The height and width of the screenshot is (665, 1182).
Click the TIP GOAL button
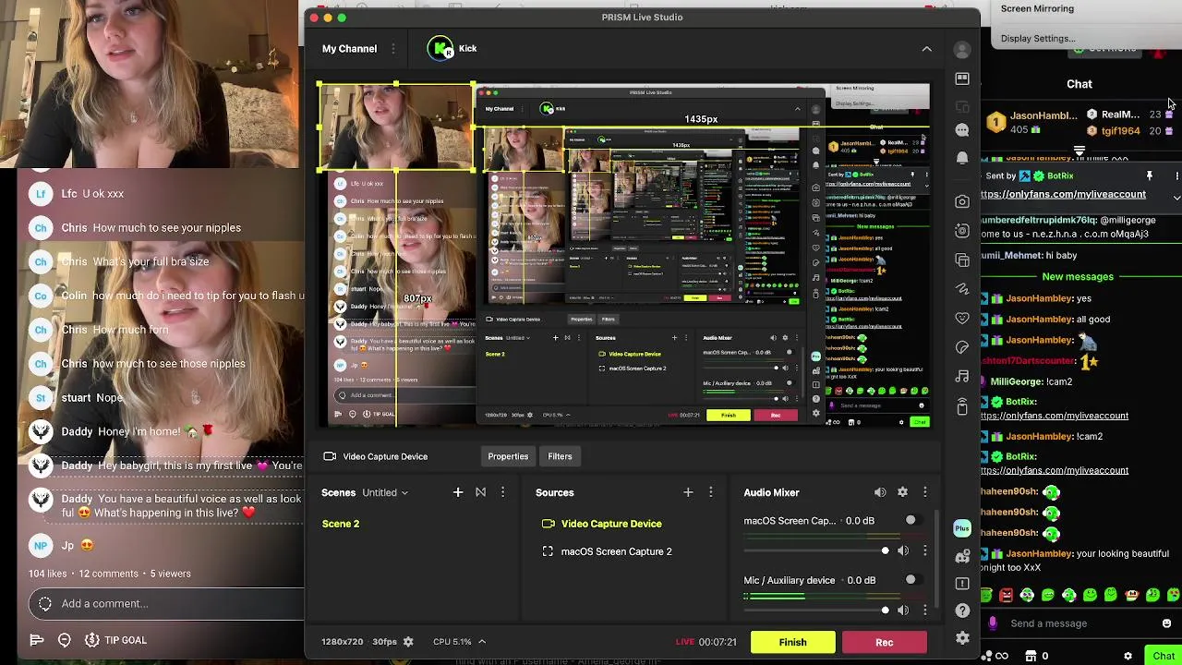[116, 640]
